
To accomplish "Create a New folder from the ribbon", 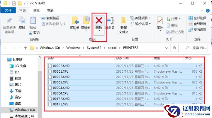I will click(x=123, y=25).
